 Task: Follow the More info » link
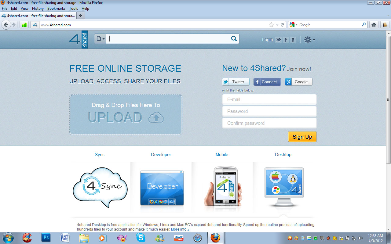pos(180,229)
